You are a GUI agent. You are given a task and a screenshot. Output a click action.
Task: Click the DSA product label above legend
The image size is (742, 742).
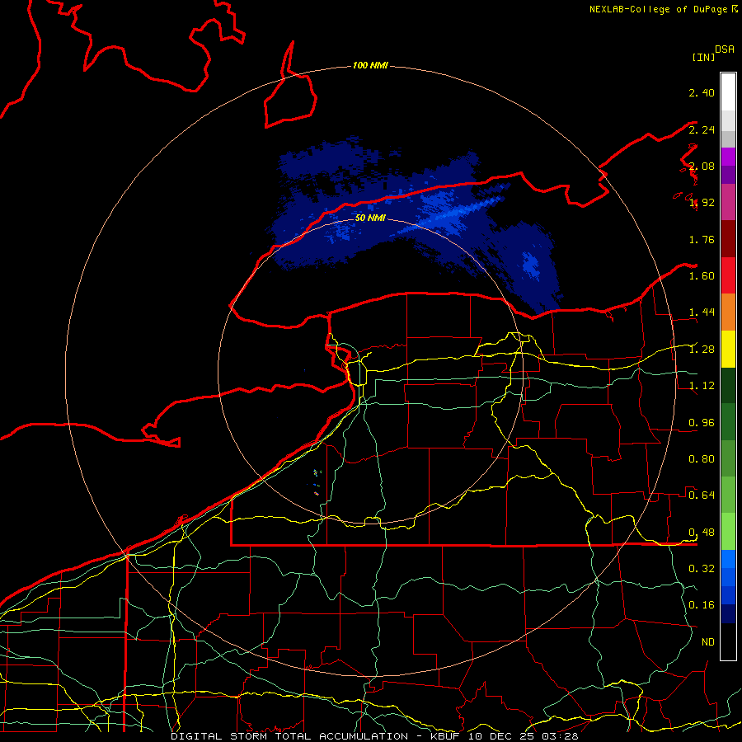click(x=725, y=49)
